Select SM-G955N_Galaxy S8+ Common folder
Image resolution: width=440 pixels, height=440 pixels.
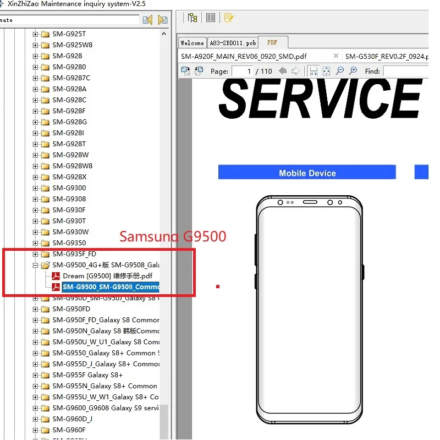pyautogui.click(x=105, y=386)
